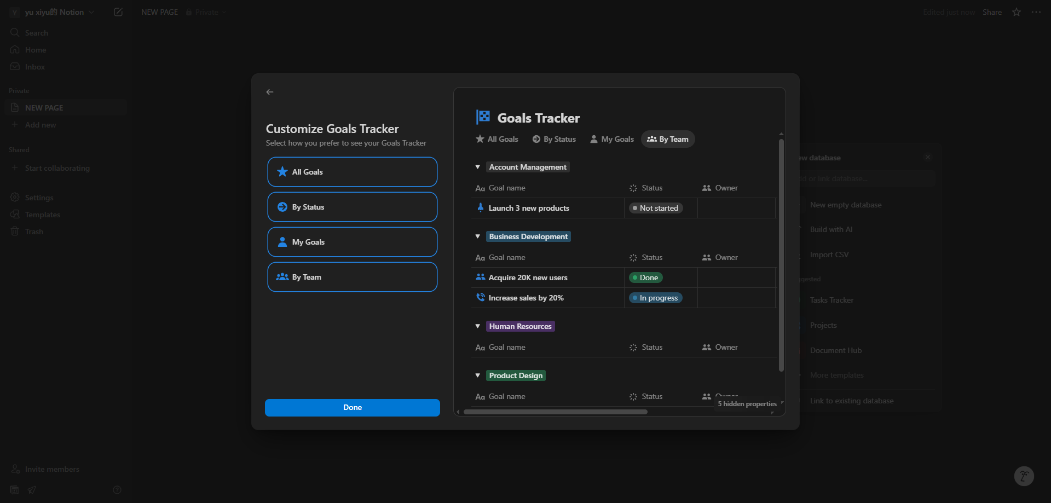Switch to the By Status tab in preview

554,139
